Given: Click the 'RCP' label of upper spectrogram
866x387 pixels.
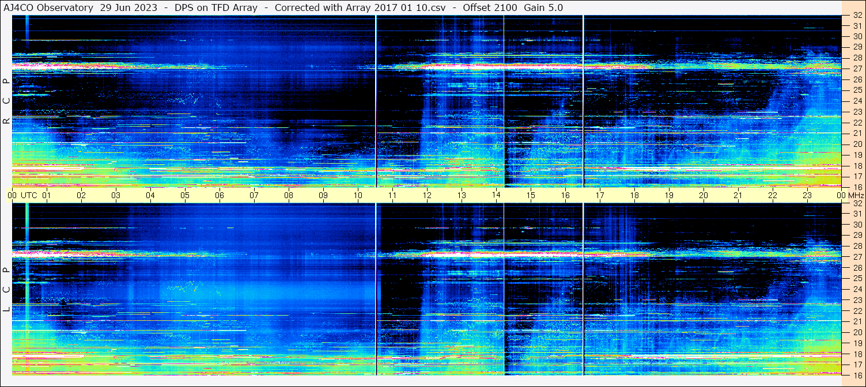Looking at the screenshot, I should click(6, 101).
